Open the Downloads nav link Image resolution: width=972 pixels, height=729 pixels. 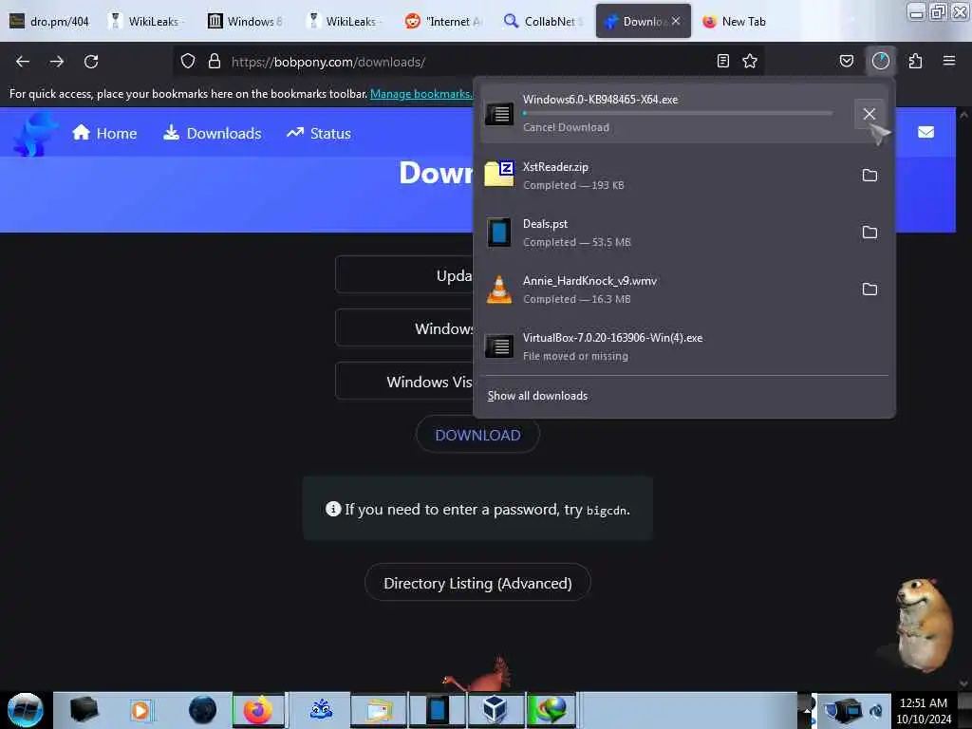point(212,133)
